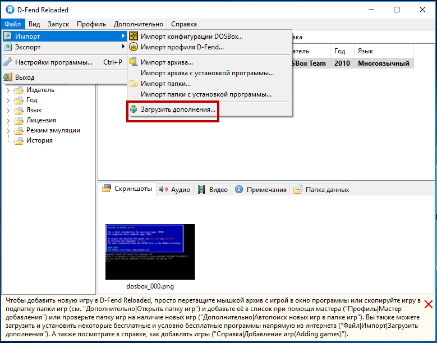This screenshot has width=437, height=343.
Task: Open the Дополнительно menu
Action: pyautogui.click(x=139, y=24)
